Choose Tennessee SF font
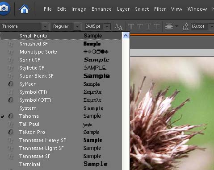Image resolution: width=214 pixels, height=170 pixels. [x=61, y=156]
